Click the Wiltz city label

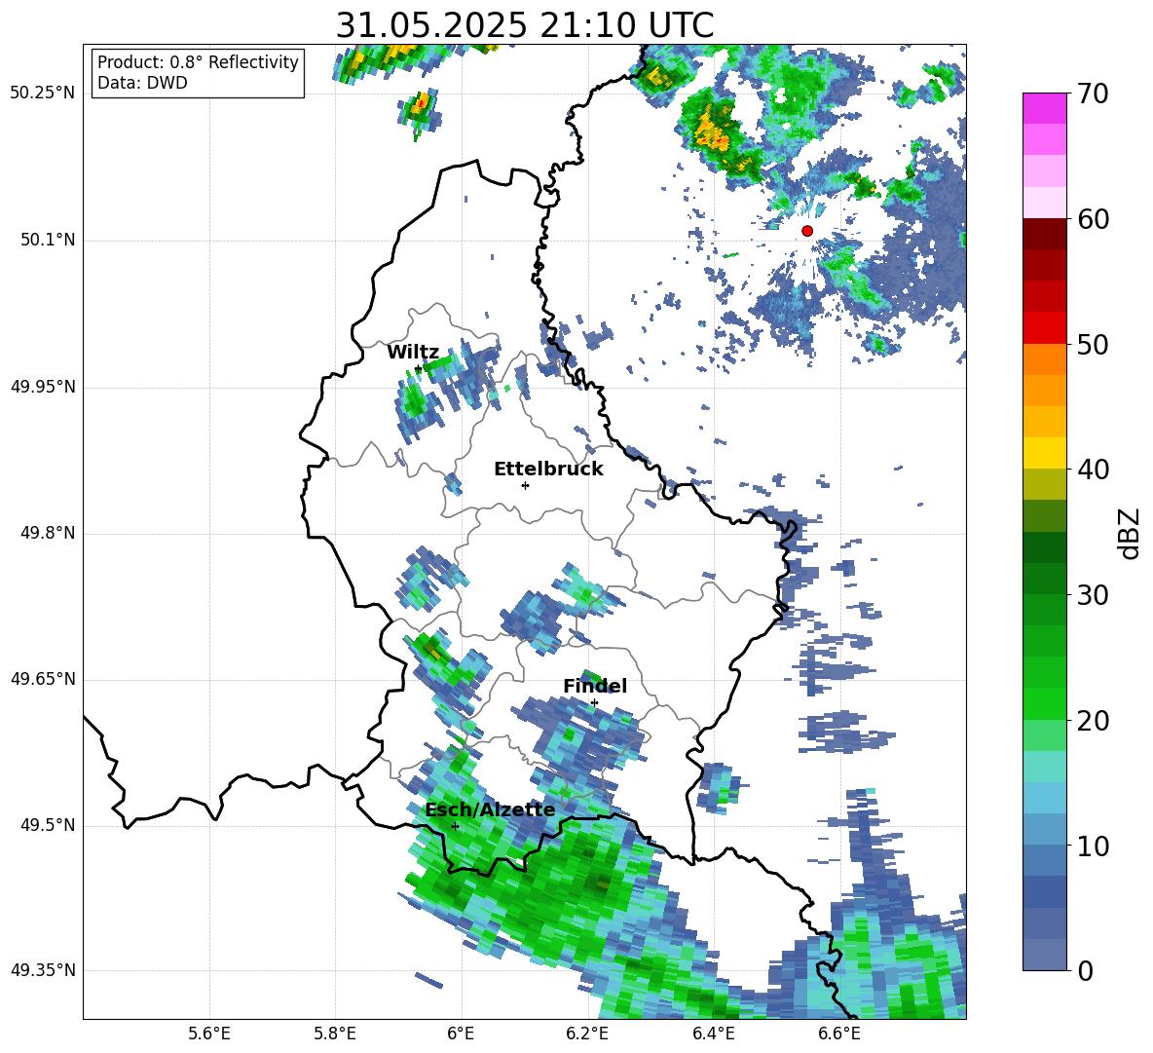[x=413, y=353]
